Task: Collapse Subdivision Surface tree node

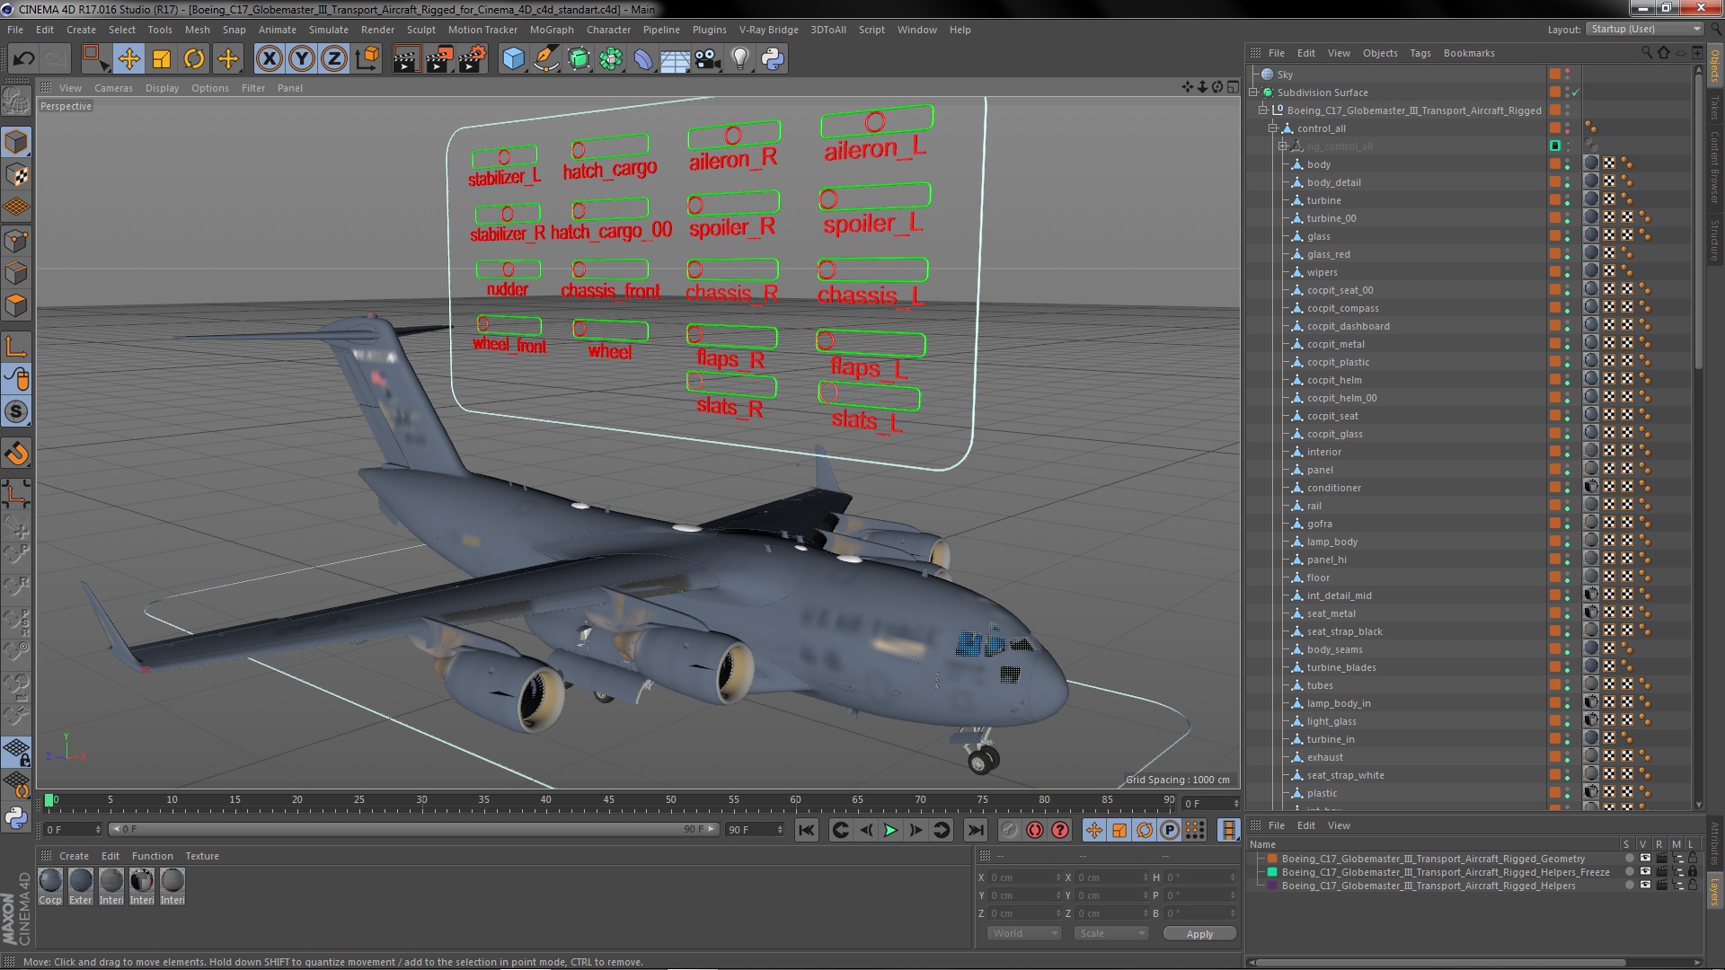Action: pyautogui.click(x=1254, y=93)
